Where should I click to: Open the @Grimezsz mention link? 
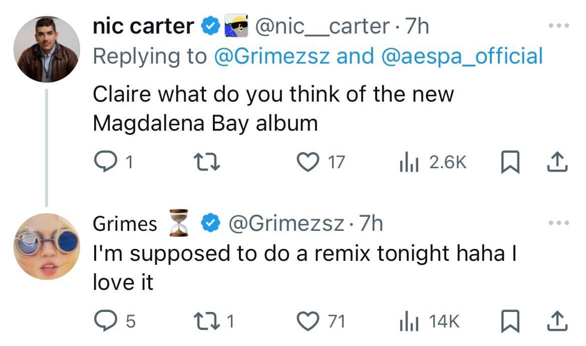click(x=272, y=56)
